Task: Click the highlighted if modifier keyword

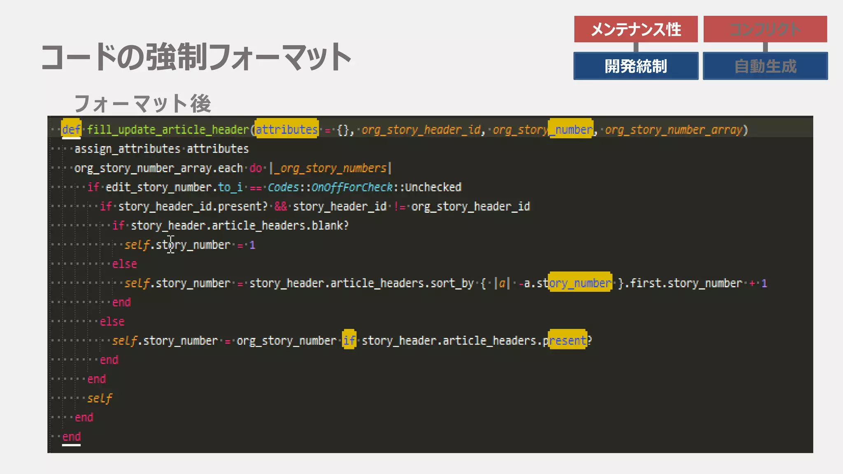Action: [349, 340]
